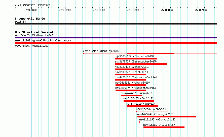The height and width of the screenshot is (137, 224).
Task: Click ruler position 75383700
Action: click(x=133, y=10)
